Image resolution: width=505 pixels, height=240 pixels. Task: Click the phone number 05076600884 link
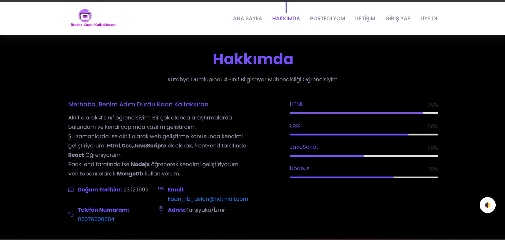pyautogui.click(x=96, y=219)
